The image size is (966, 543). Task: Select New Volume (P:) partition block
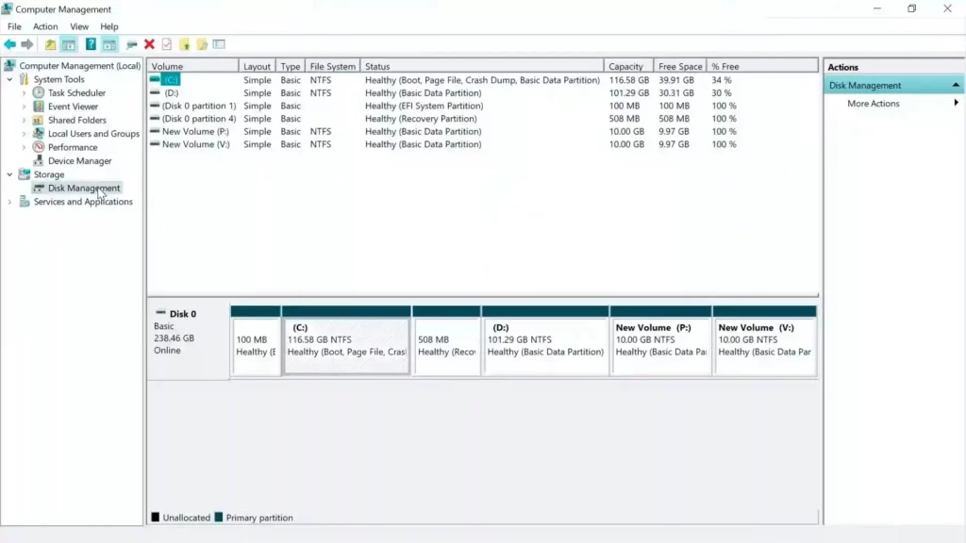pos(660,340)
